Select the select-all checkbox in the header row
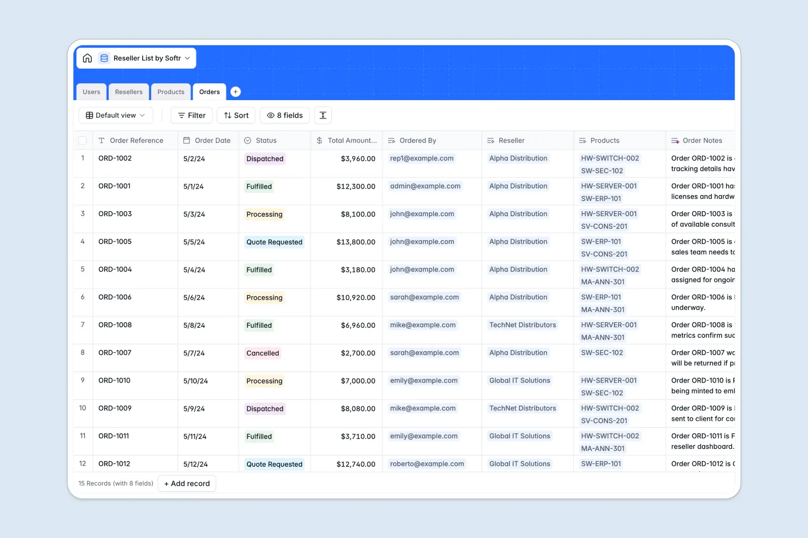The image size is (808, 538). click(x=83, y=140)
